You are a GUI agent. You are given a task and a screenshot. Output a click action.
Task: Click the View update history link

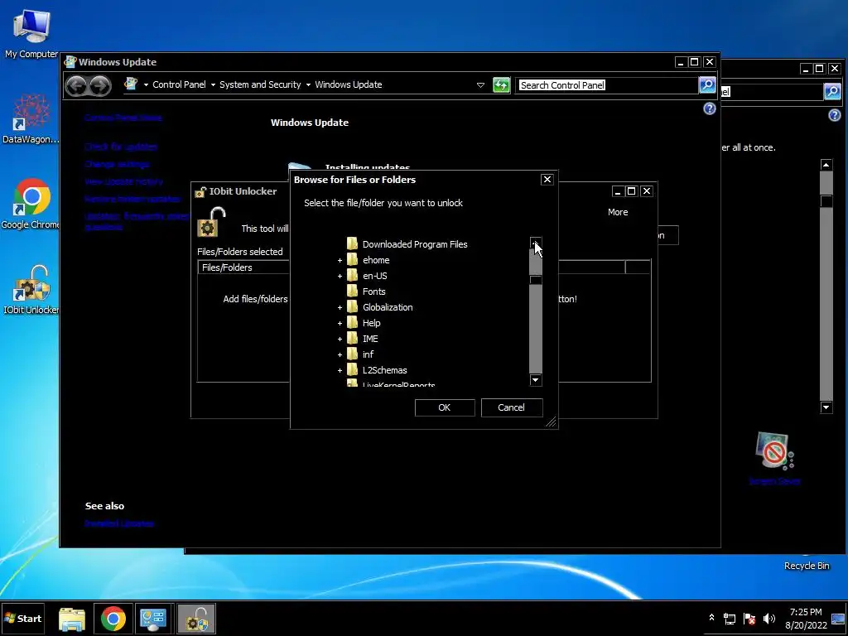click(x=123, y=181)
